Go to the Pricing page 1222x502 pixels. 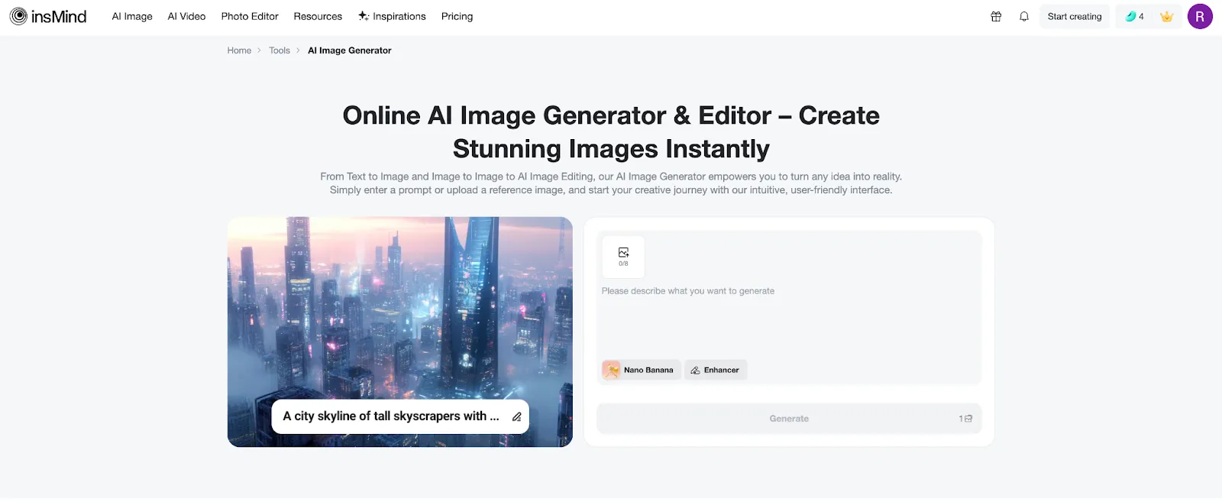[457, 16]
